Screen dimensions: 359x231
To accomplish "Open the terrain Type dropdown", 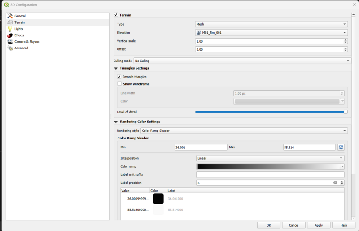I will (x=271, y=24).
